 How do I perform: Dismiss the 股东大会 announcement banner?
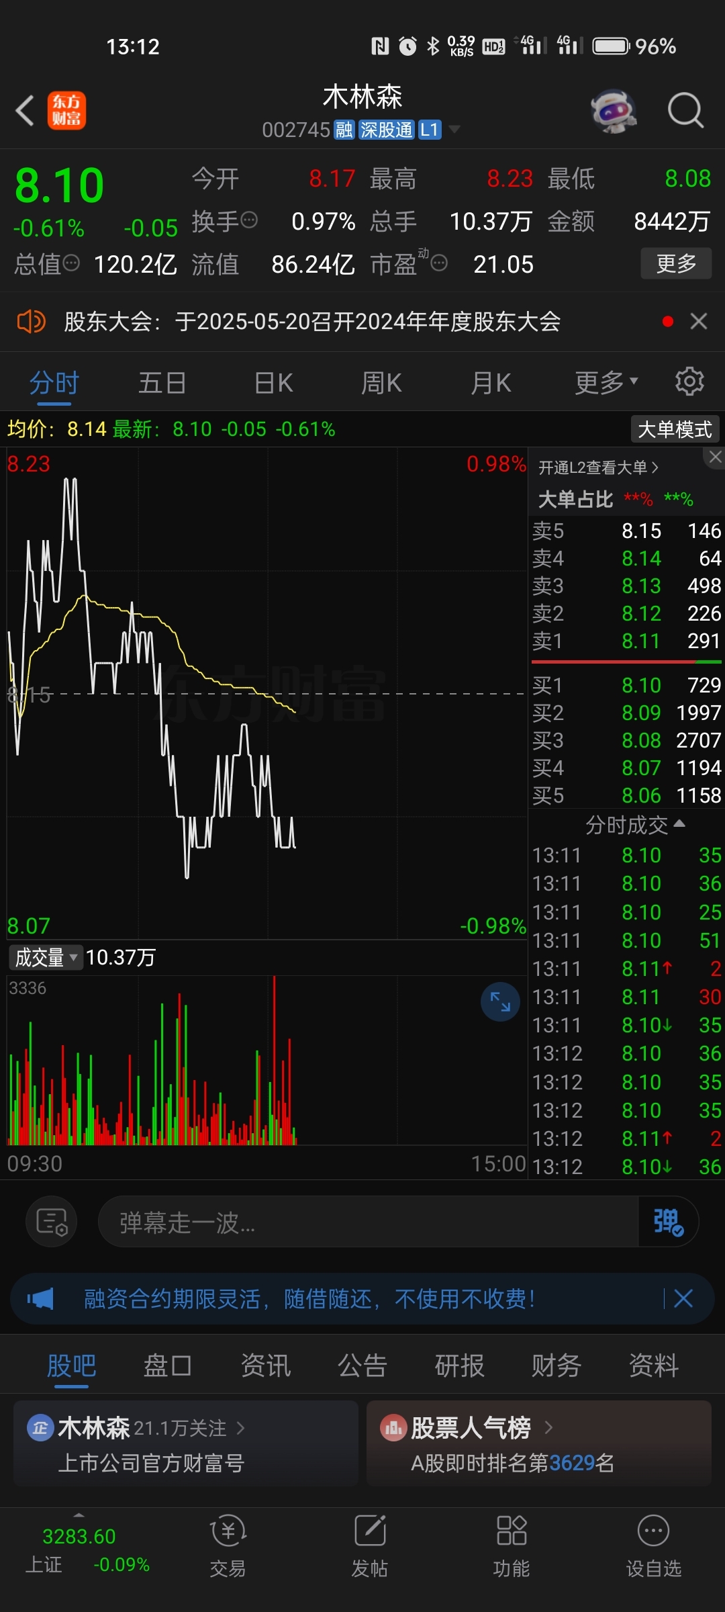pyautogui.click(x=699, y=321)
